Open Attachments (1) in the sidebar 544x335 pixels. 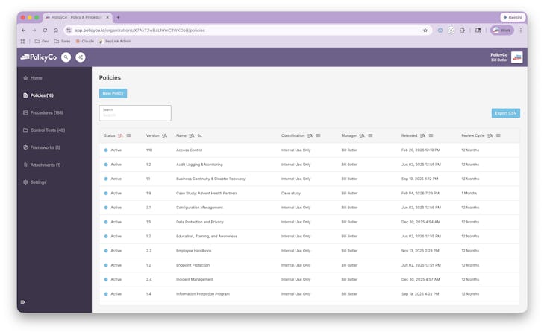coord(42,165)
